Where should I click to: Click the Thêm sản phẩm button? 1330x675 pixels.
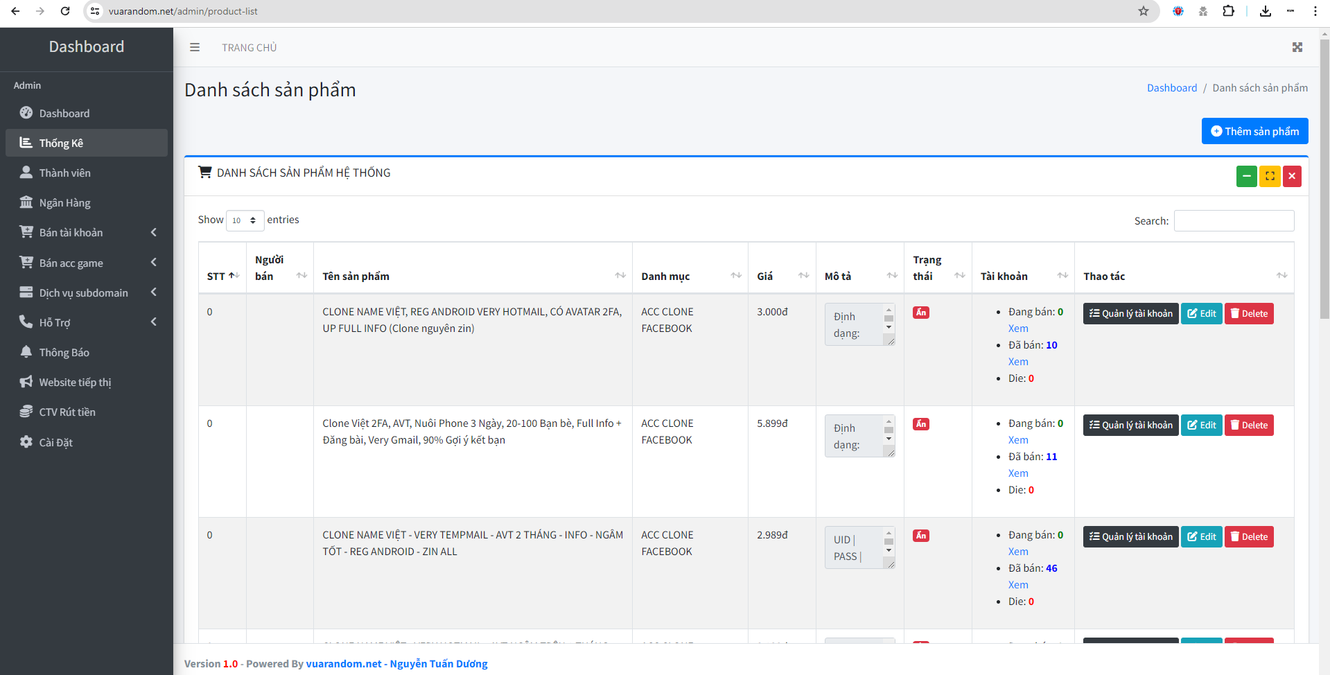[x=1254, y=131]
